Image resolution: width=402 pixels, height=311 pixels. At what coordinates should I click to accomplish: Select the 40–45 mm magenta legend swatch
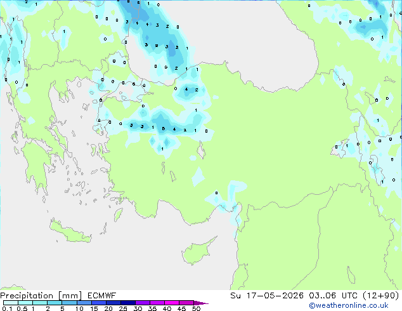coord(172,303)
